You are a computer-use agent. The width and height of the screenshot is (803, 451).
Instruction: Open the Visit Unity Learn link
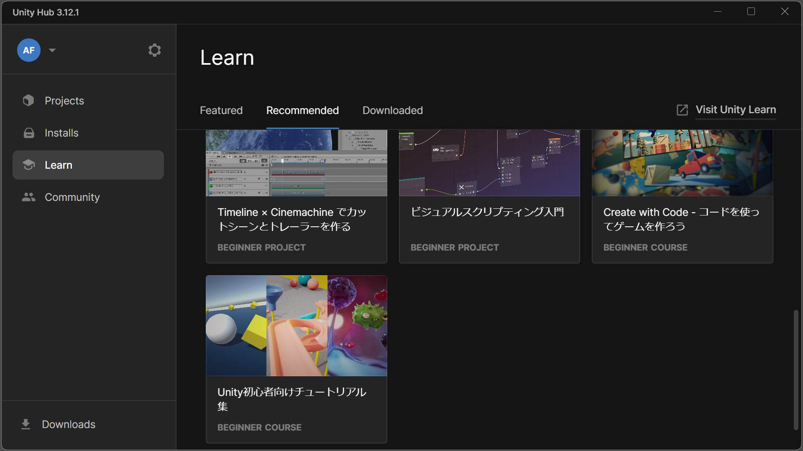pos(735,110)
